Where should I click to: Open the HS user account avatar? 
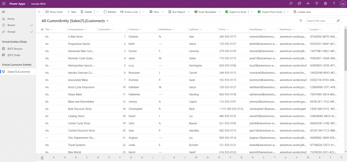coord(343,4)
